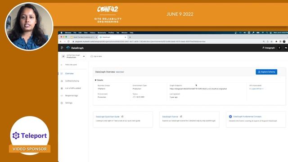Toggle the Chrome side panel icon
The height and width of the screenshot is (162, 288).
click(280, 41)
